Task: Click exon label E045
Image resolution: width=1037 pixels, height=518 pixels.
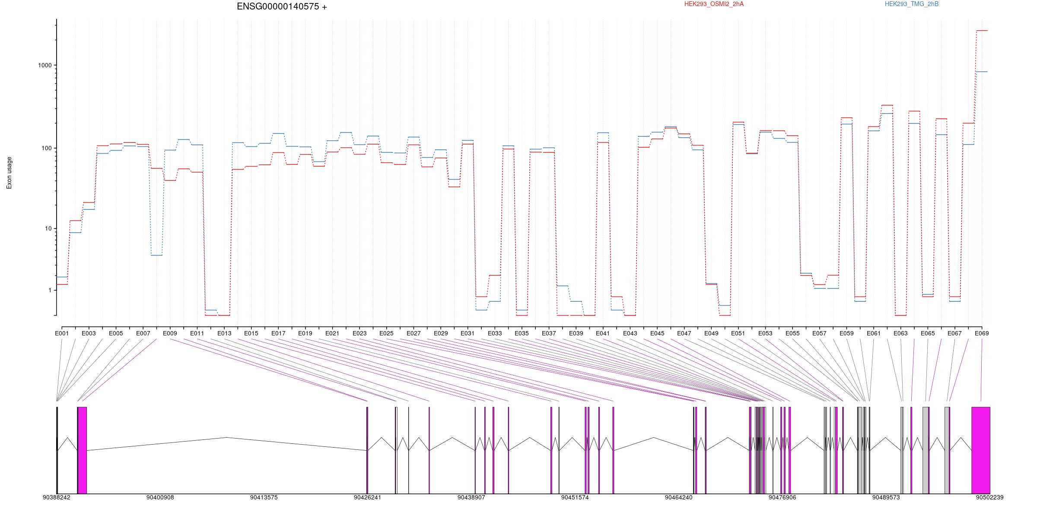Action: tap(657, 333)
